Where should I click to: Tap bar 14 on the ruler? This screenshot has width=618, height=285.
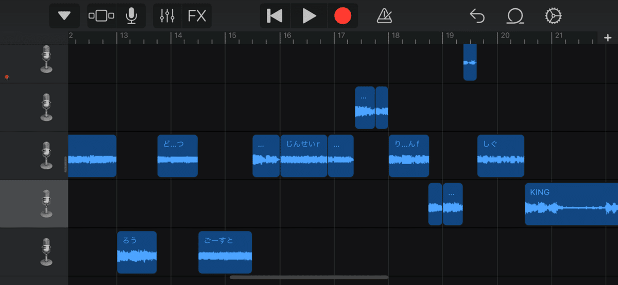pyautogui.click(x=178, y=35)
